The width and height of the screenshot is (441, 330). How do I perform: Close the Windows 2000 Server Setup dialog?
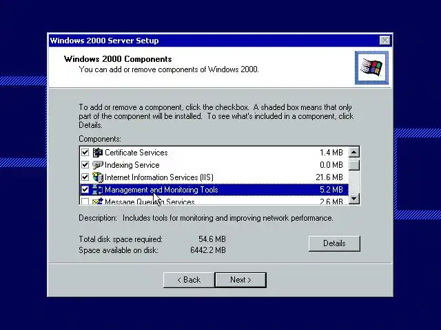pos(384,41)
